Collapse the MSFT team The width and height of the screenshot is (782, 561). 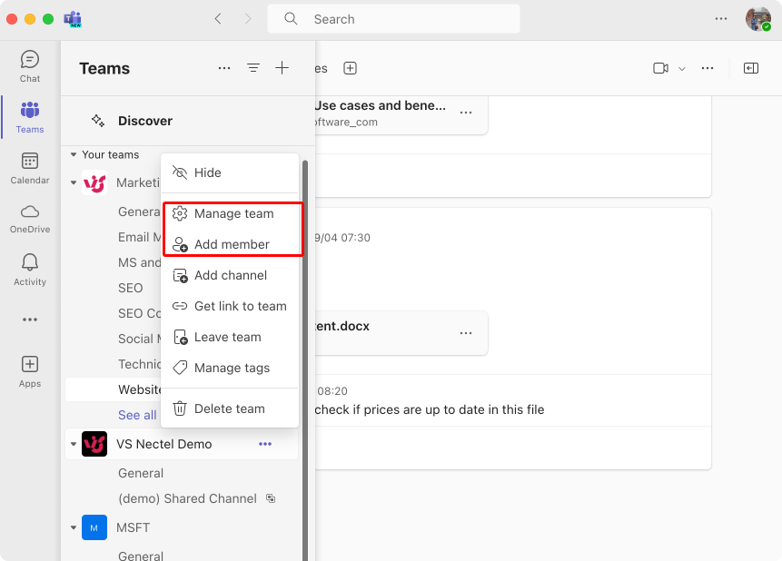point(74,527)
